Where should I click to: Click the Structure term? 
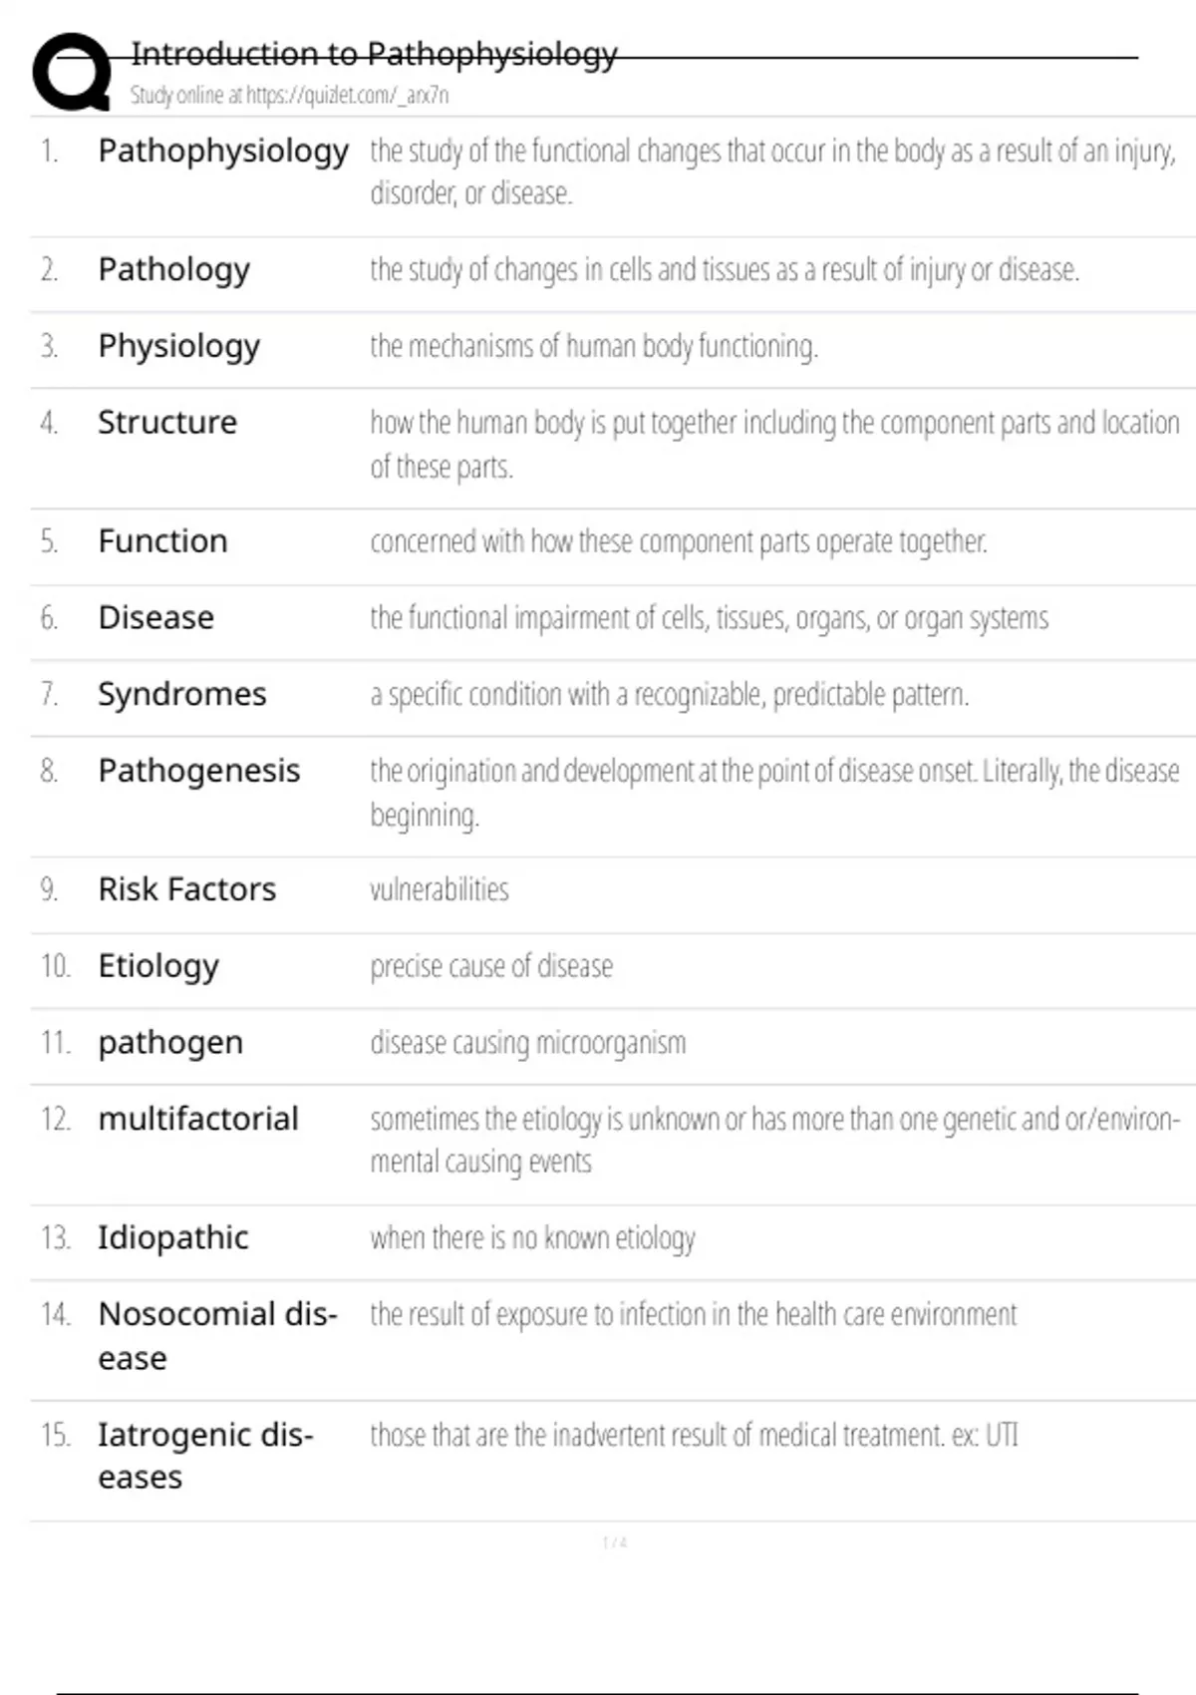167,423
